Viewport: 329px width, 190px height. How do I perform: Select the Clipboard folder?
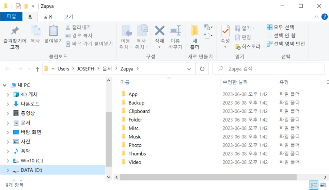click(x=139, y=111)
